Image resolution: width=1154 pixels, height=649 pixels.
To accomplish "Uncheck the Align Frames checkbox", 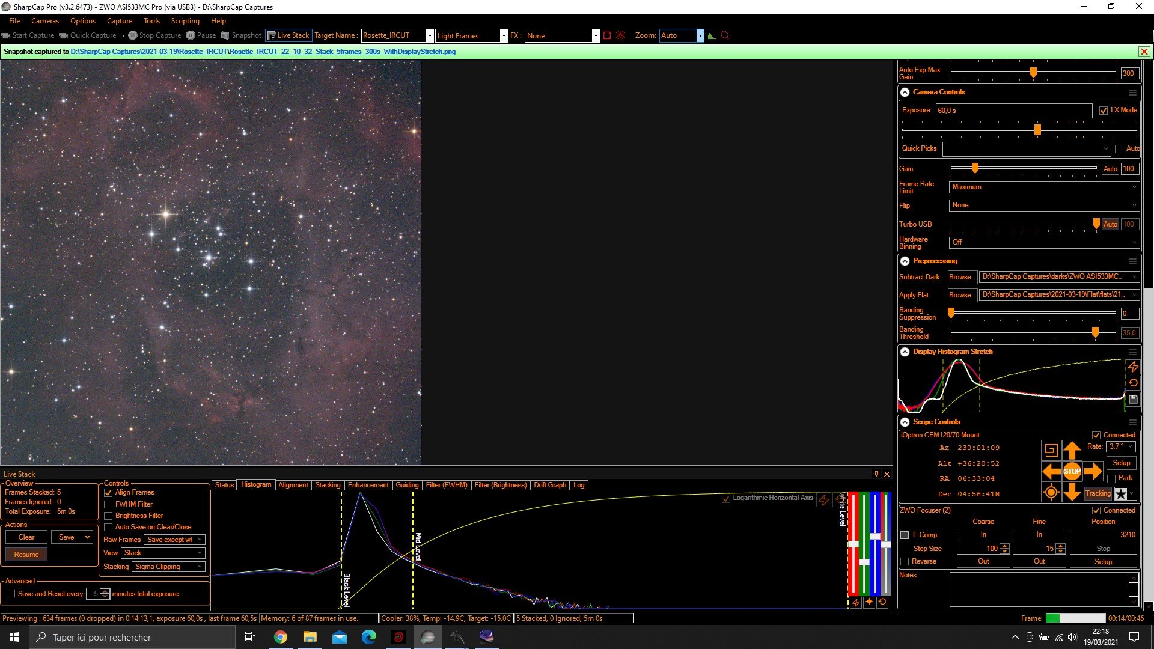I will pyautogui.click(x=109, y=493).
